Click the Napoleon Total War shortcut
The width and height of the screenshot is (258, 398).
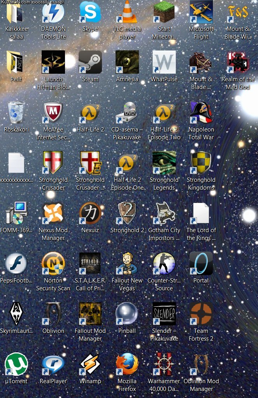201,113
